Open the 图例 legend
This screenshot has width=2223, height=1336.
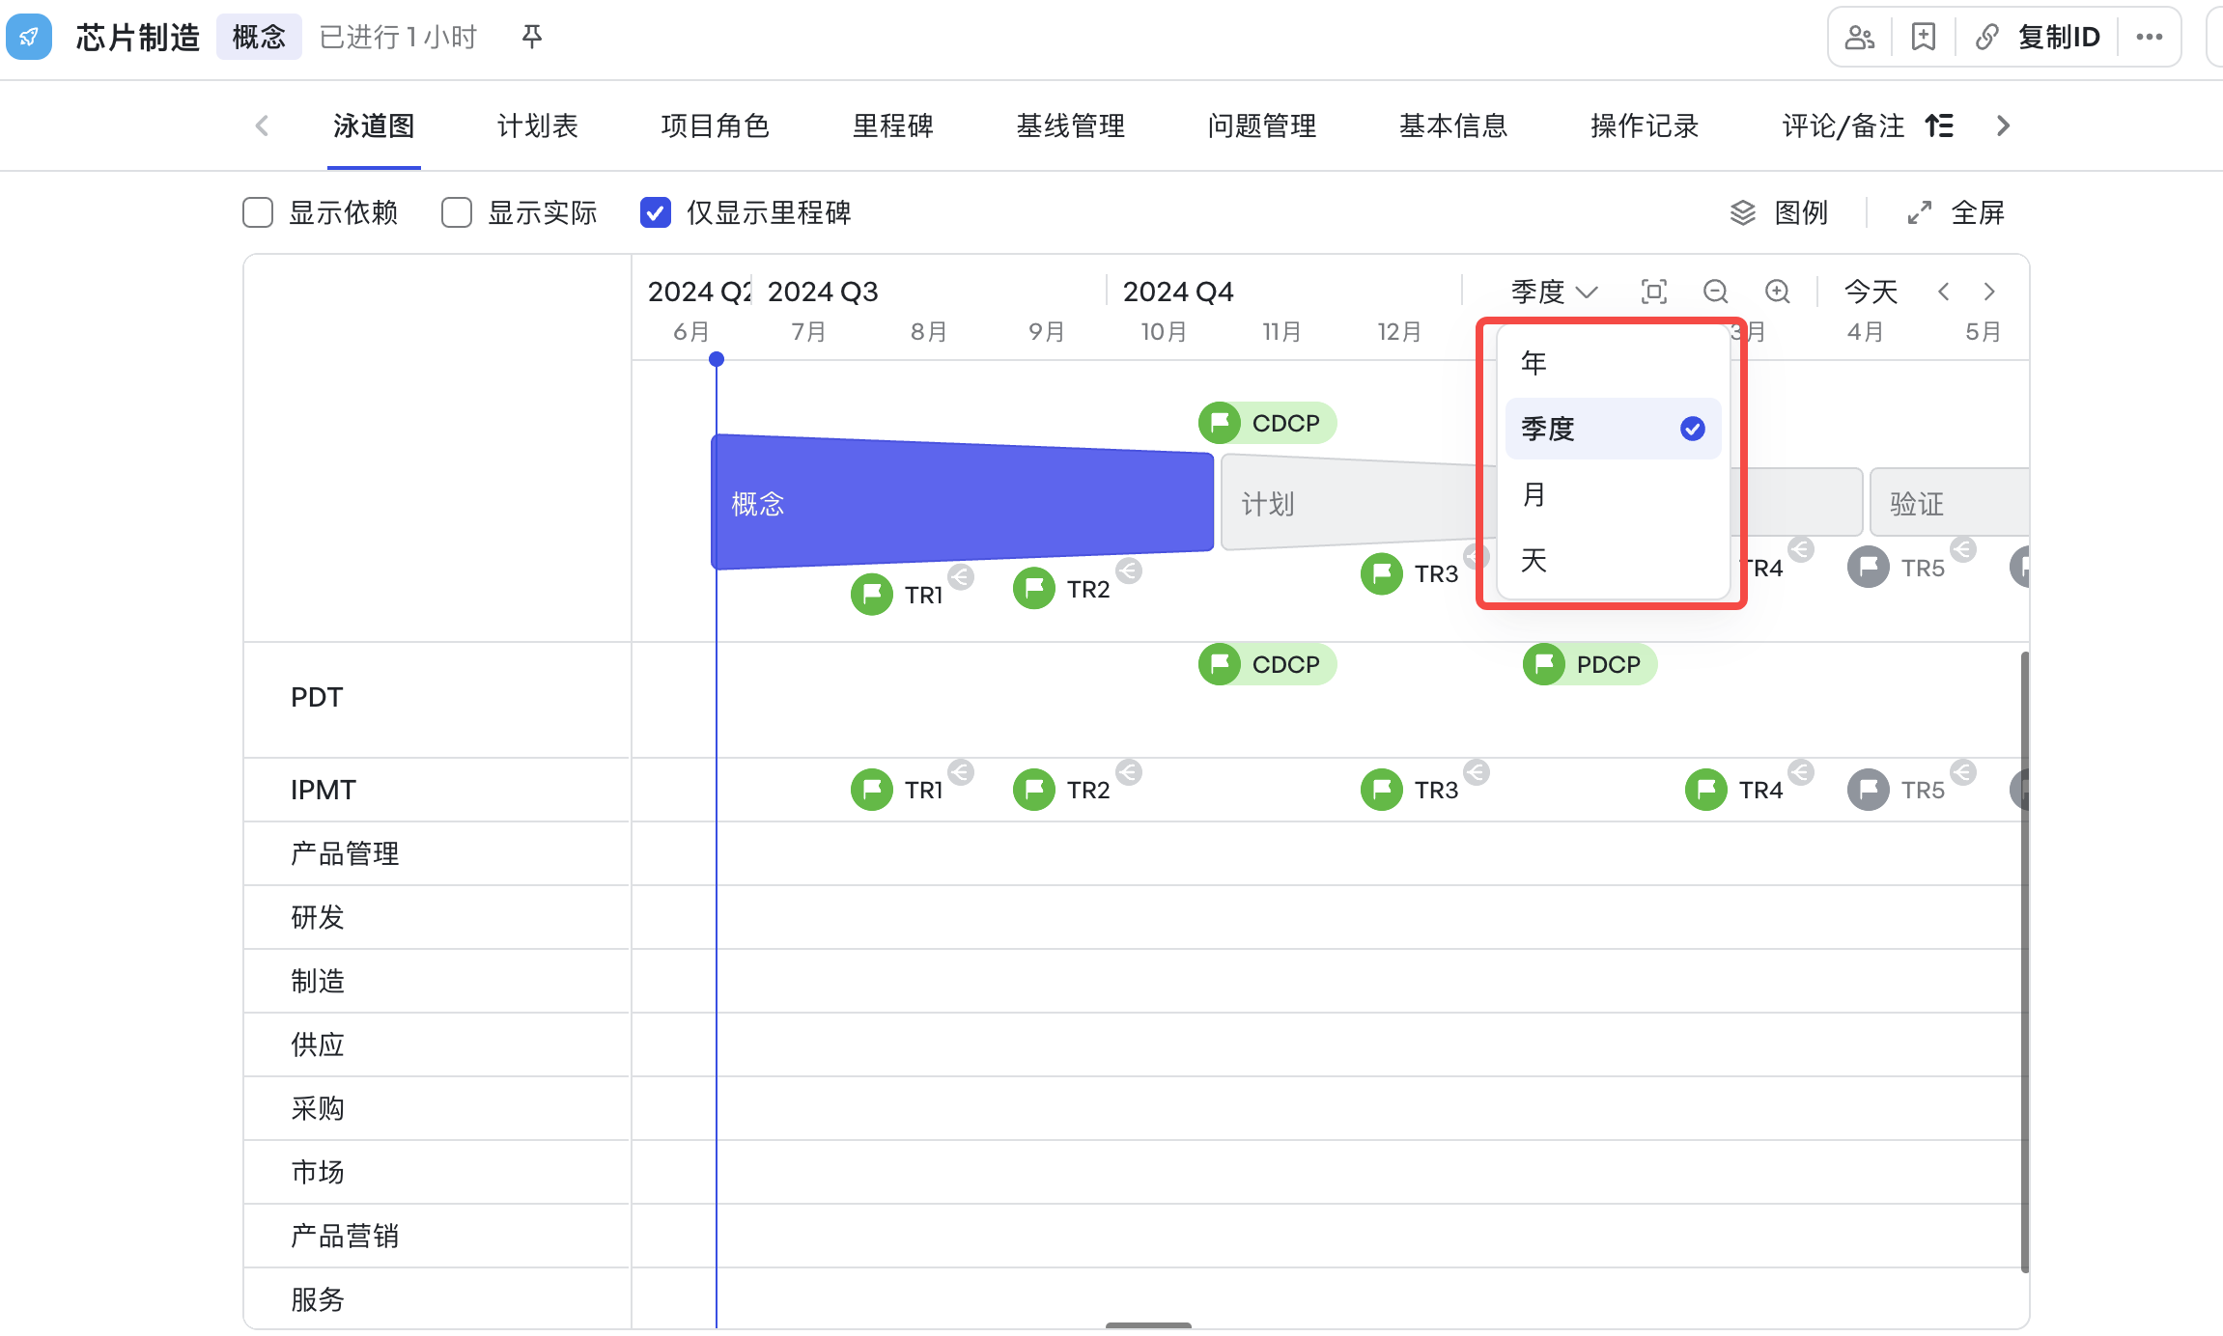click(x=1779, y=212)
